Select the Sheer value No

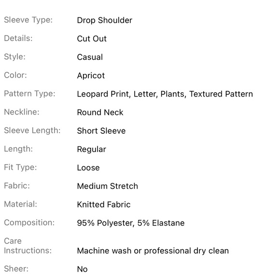pos(83,269)
